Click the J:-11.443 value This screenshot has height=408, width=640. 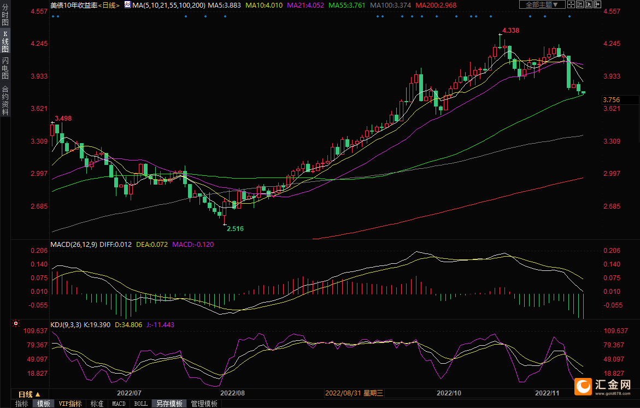click(x=160, y=325)
